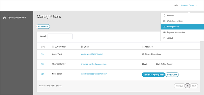Edit Aaron West's user entry
Viewport: 204px width, 95px height.
pyautogui.click(x=42, y=54)
